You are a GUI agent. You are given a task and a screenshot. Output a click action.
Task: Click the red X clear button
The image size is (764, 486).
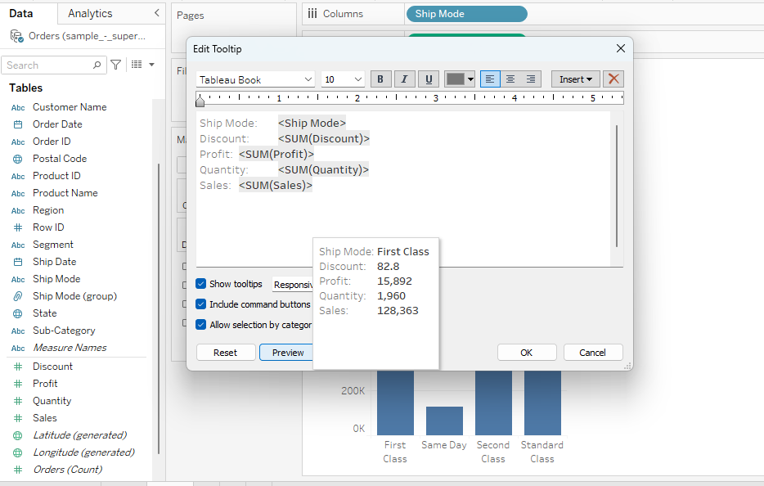coord(614,79)
